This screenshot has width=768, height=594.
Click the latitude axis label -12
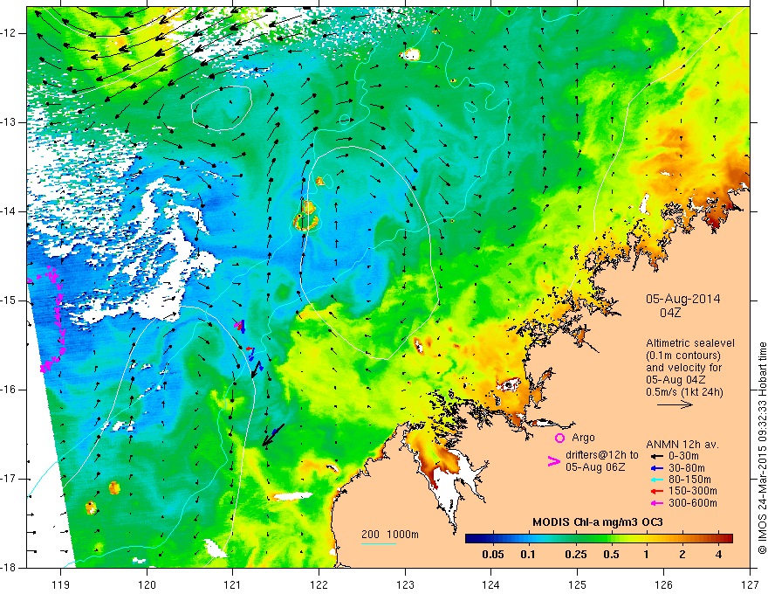[x=9, y=33]
